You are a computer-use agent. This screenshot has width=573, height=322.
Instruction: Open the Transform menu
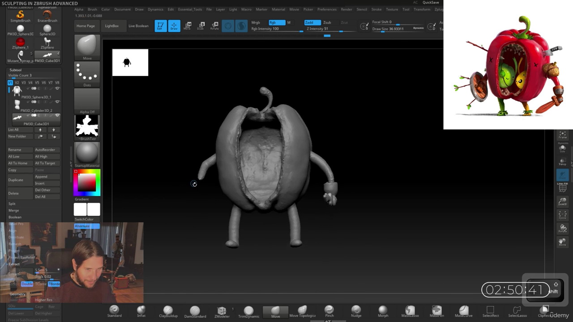pos(422,9)
